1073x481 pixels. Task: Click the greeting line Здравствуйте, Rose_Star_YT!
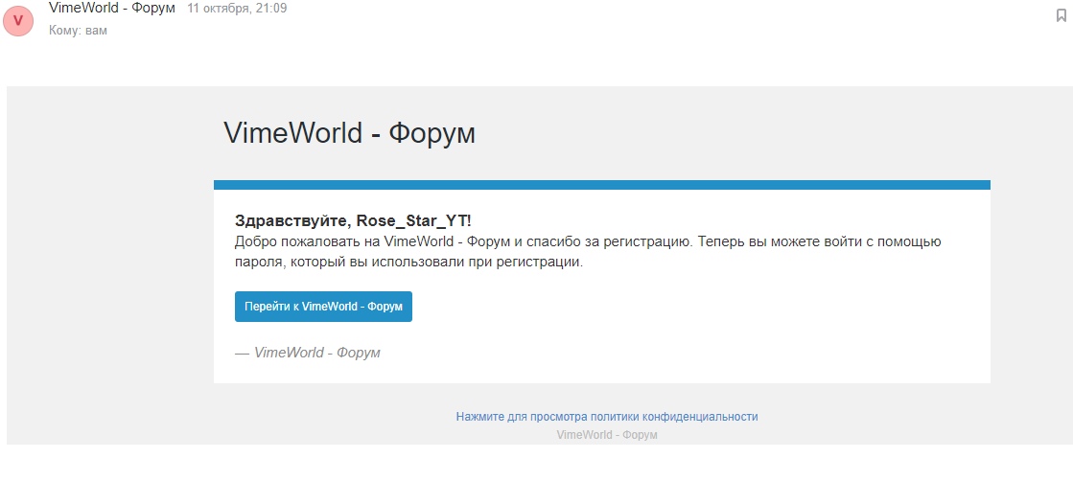(x=353, y=220)
